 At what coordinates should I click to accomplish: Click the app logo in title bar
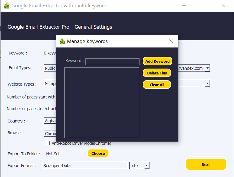[6, 6]
